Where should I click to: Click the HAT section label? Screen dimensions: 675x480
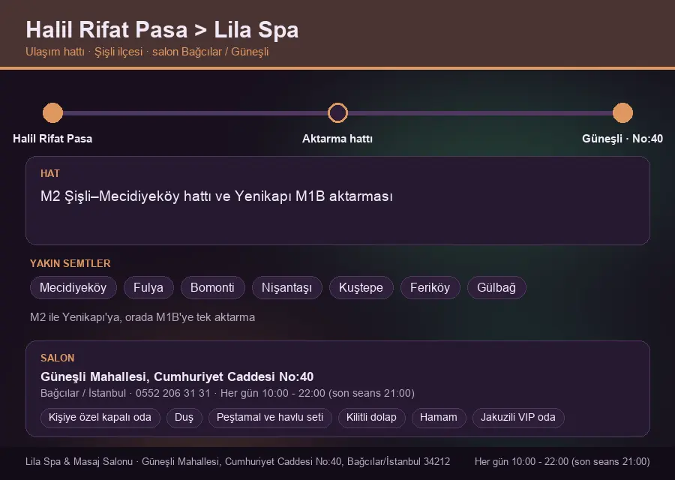[x=50, y=173]
